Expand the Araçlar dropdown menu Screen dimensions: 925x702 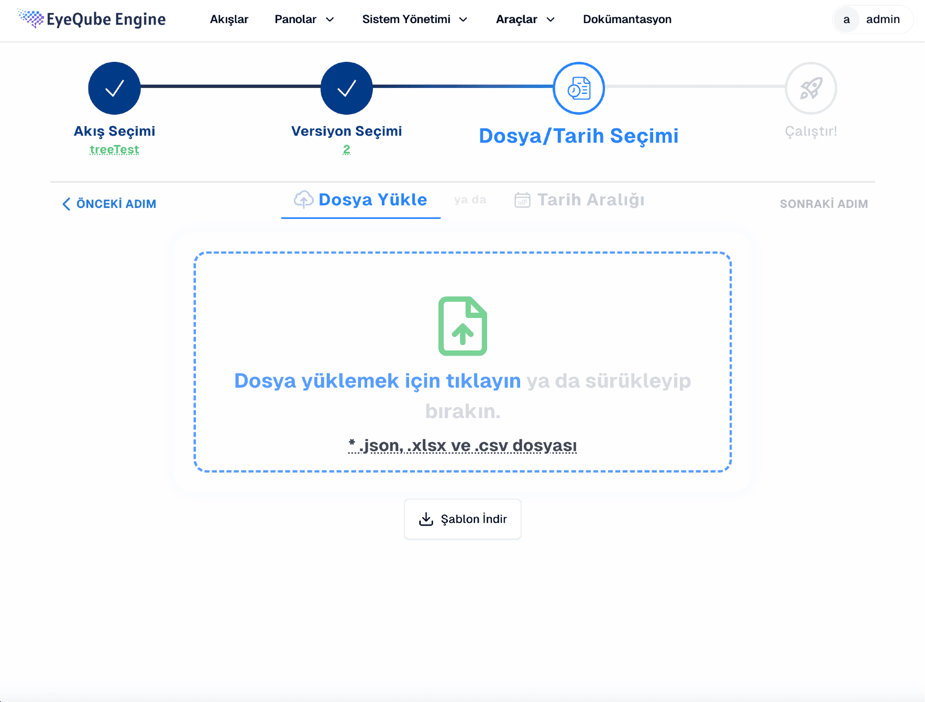(525, 19)
